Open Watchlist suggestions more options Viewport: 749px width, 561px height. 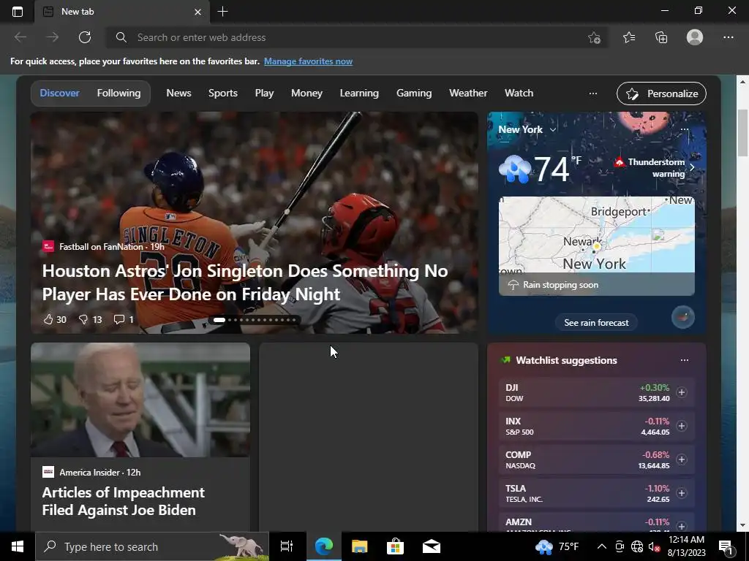coord(685,360)
